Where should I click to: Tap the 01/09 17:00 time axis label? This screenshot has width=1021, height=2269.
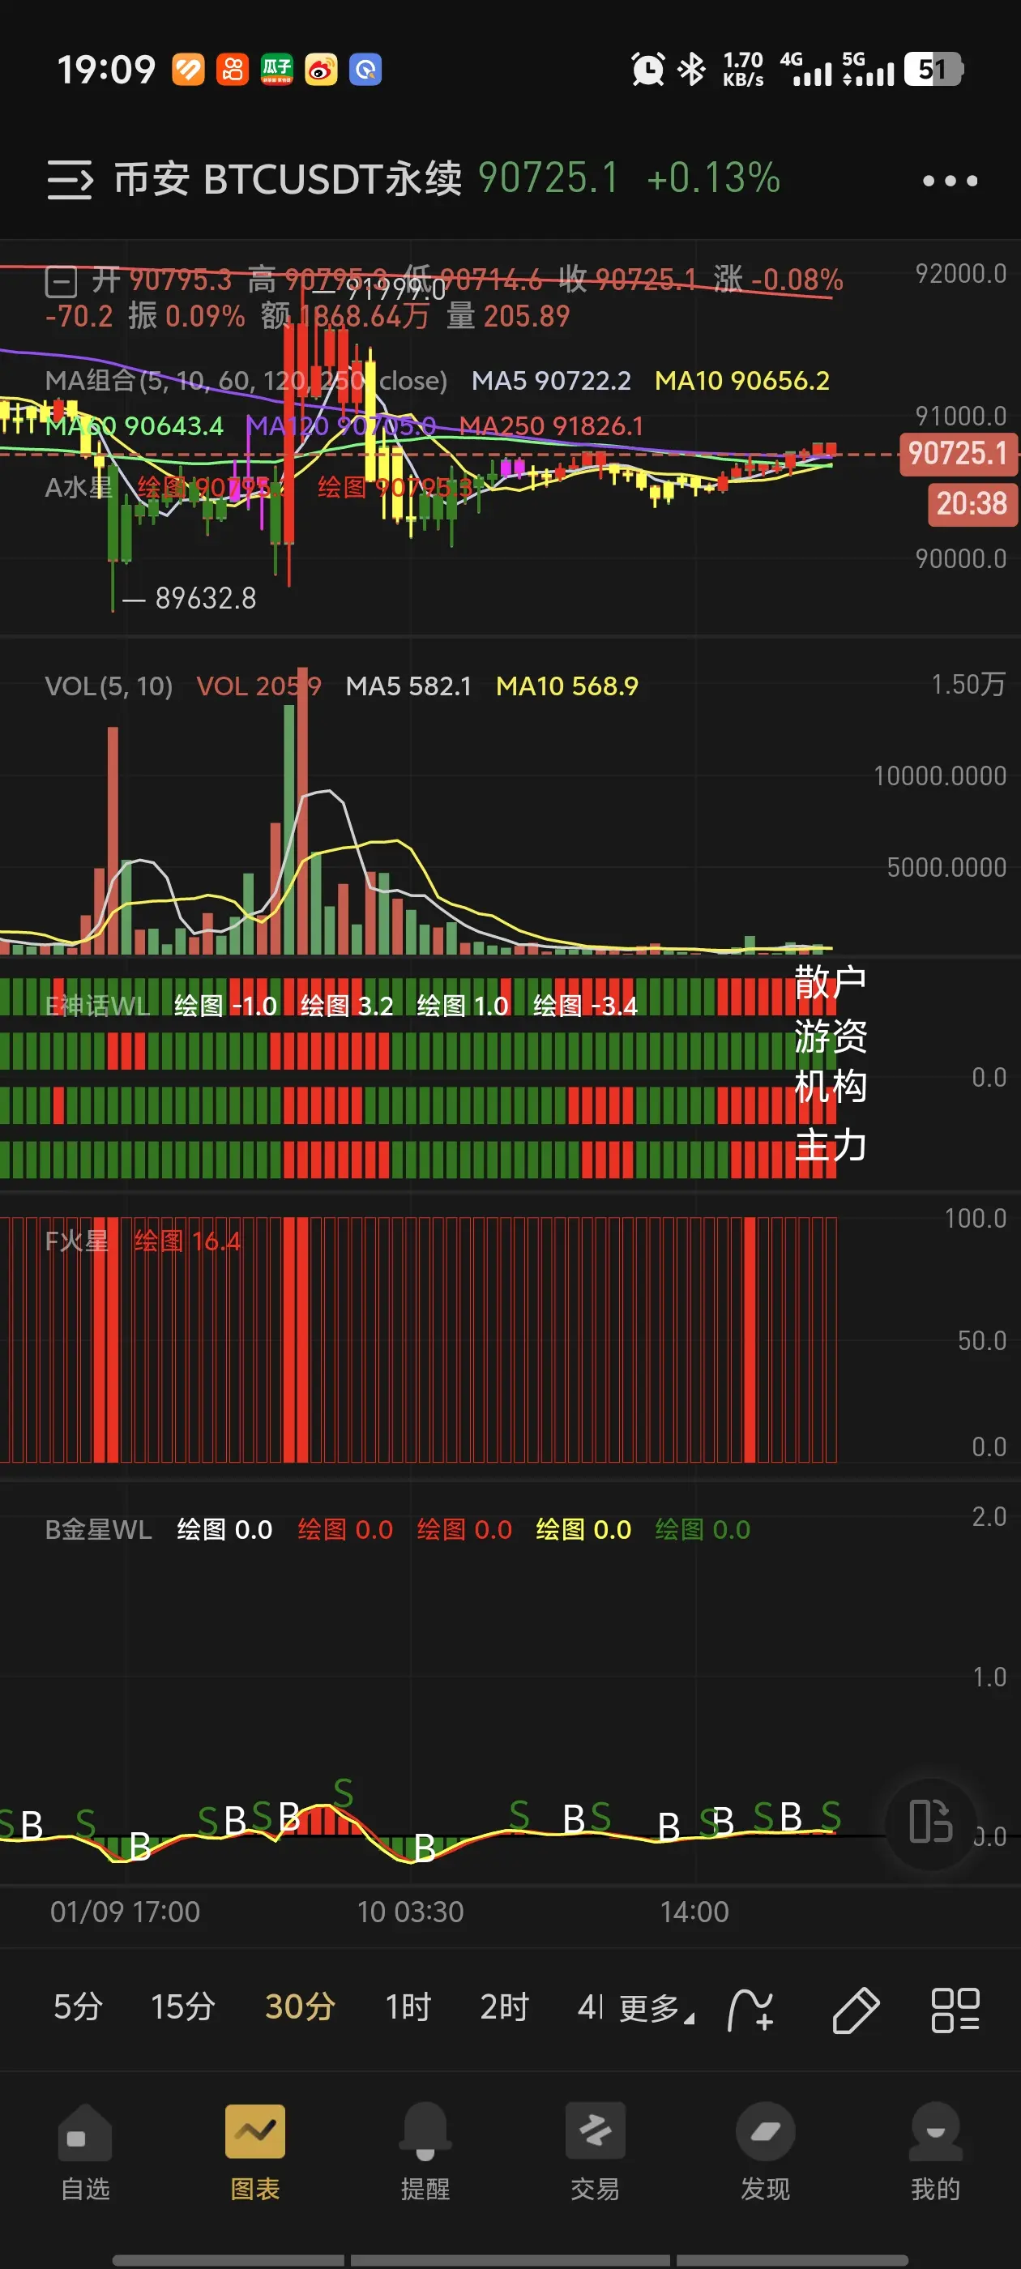click(x=125, y=1912)
